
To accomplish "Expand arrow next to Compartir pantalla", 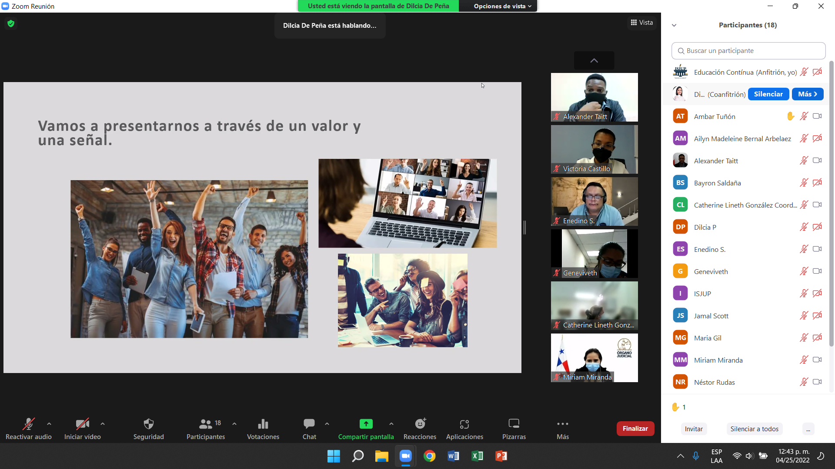I will [x=391, y=424].
